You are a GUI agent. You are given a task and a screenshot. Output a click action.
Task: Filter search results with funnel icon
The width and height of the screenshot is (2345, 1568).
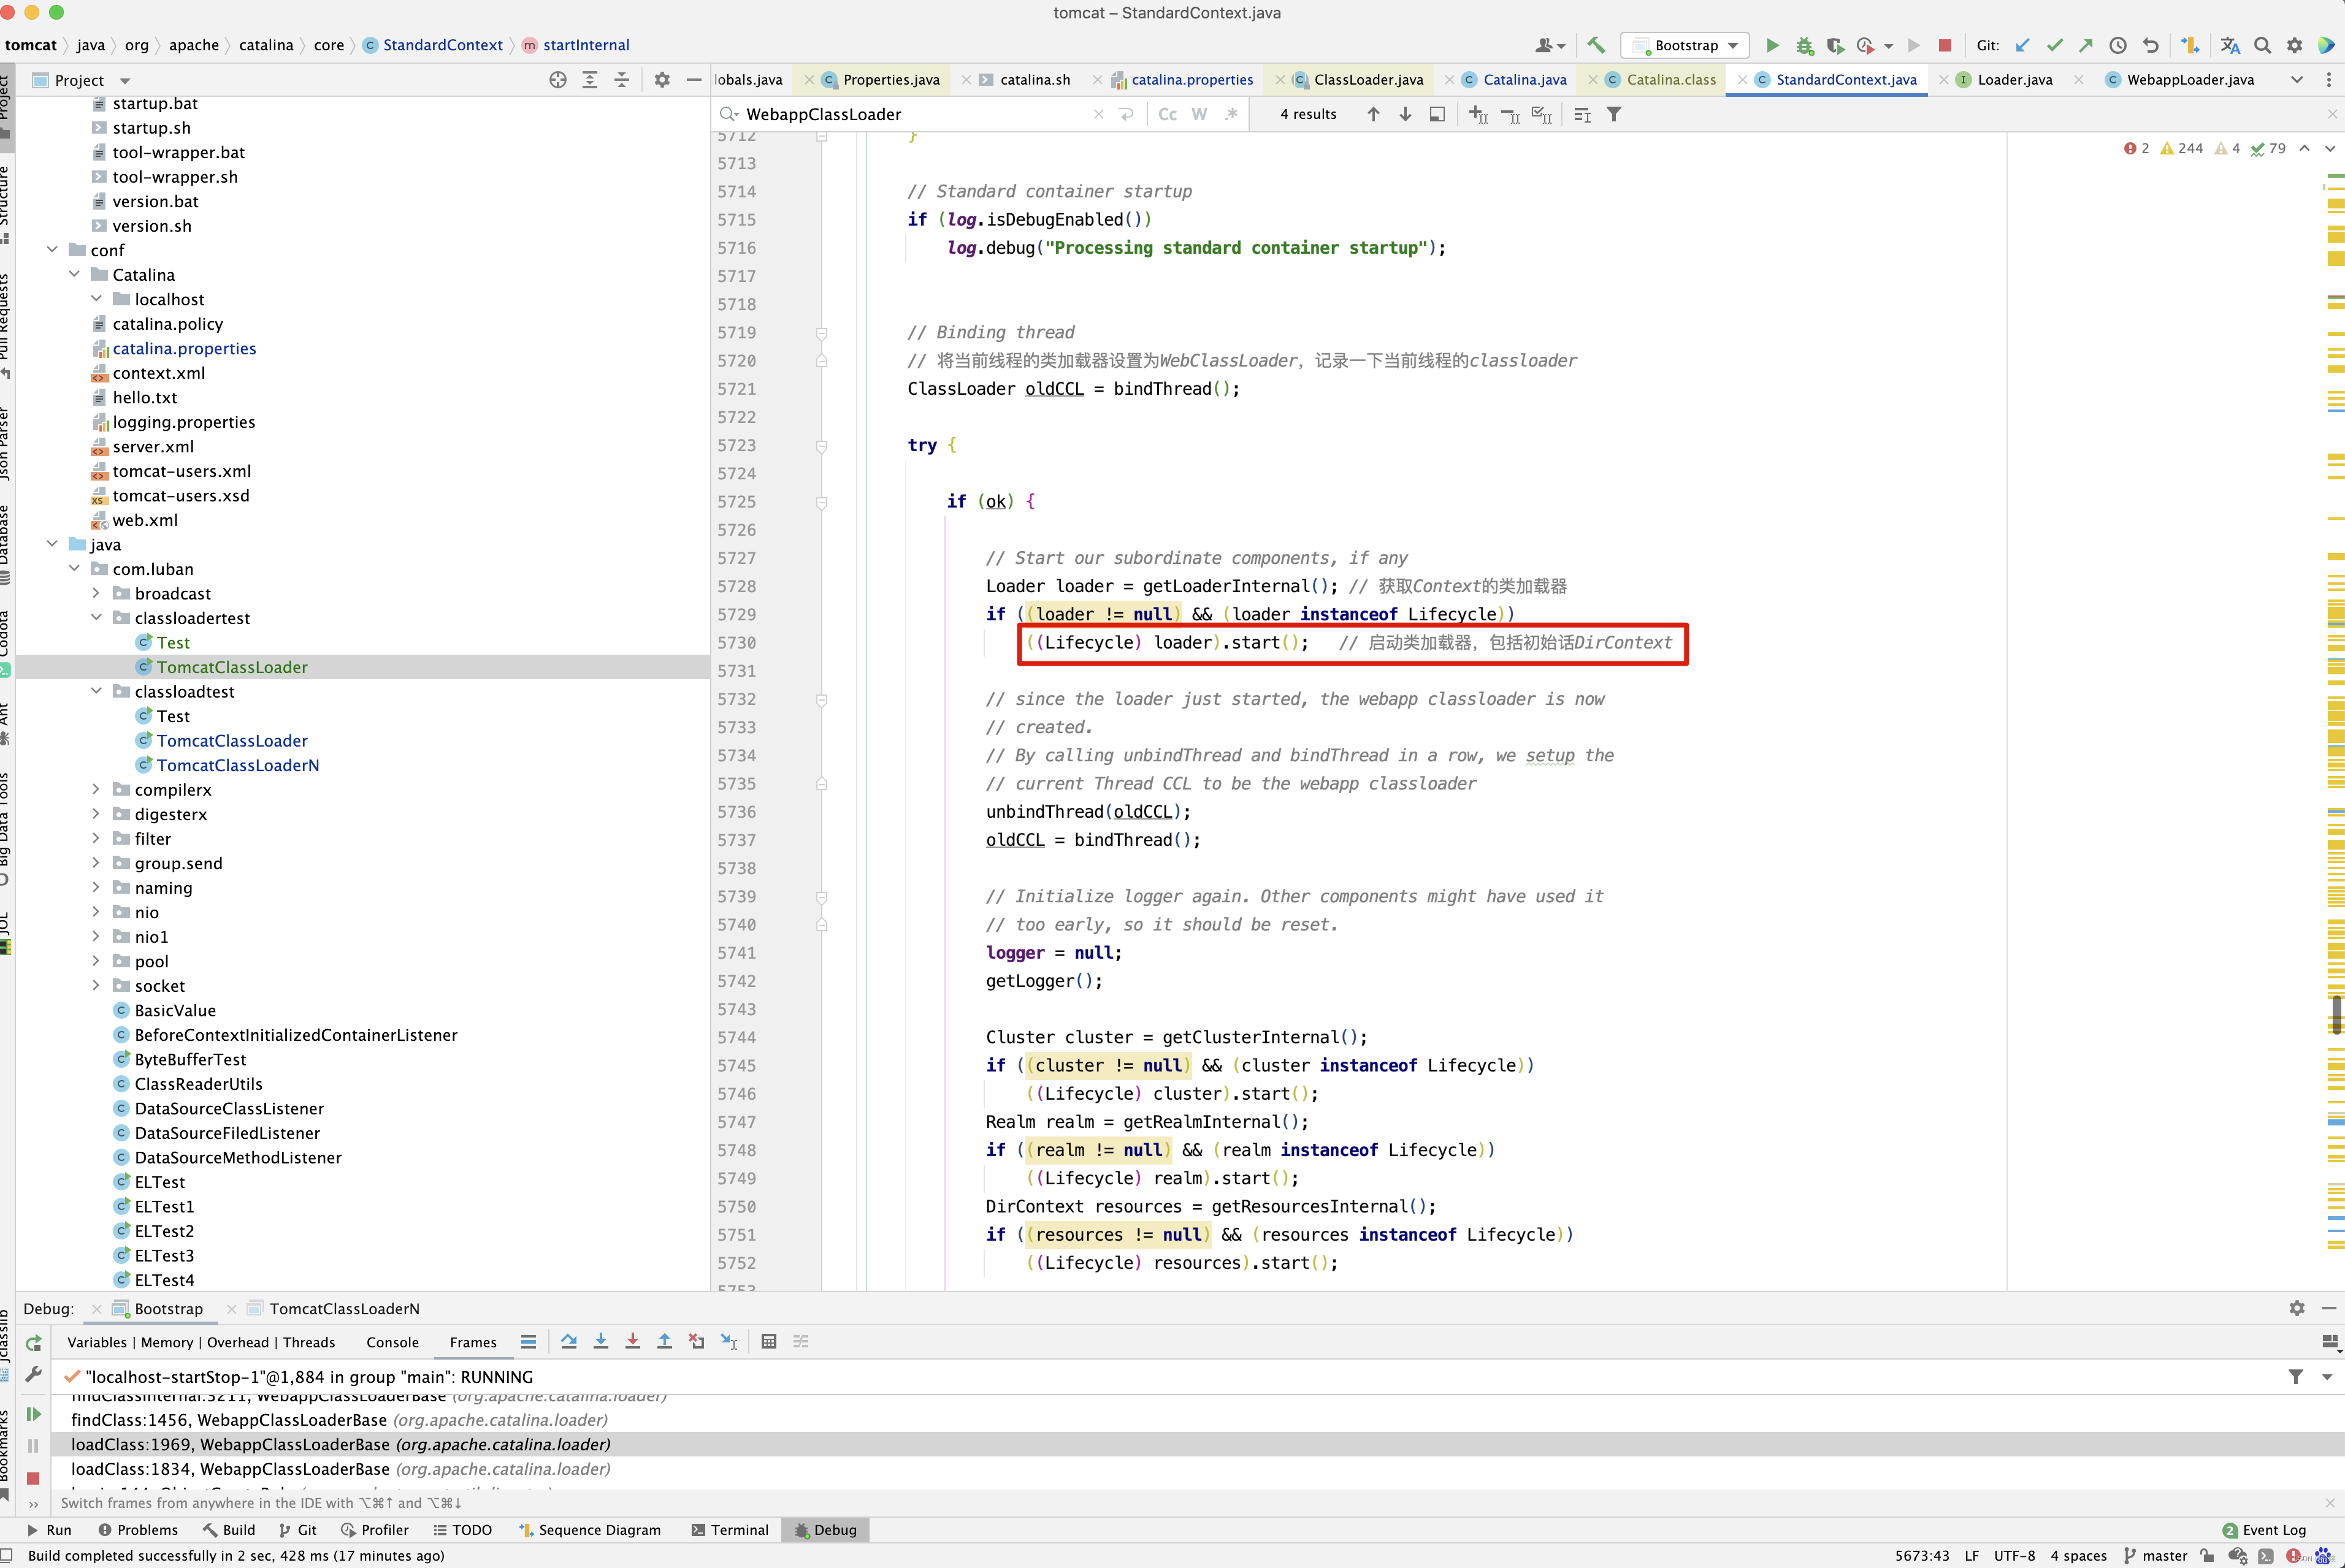pyautogui.click(x=1613, y=114)
